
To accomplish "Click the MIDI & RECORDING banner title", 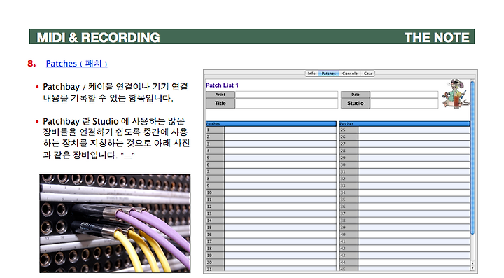I will pos(99,37).
